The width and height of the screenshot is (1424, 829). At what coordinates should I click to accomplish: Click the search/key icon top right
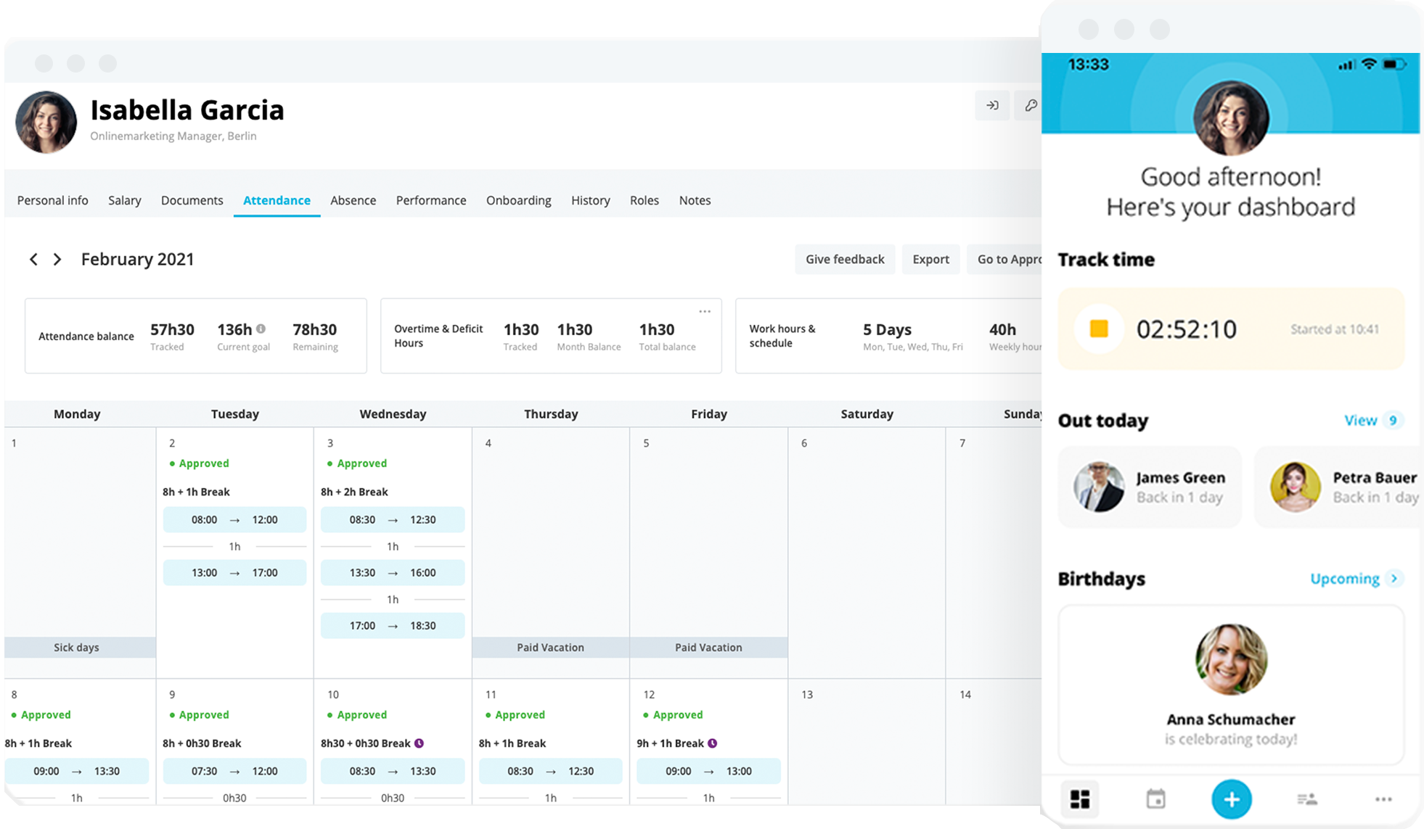[x=1031, y=104]
